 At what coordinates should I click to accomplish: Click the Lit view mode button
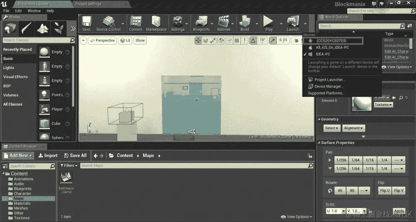(x=125, y=40)
